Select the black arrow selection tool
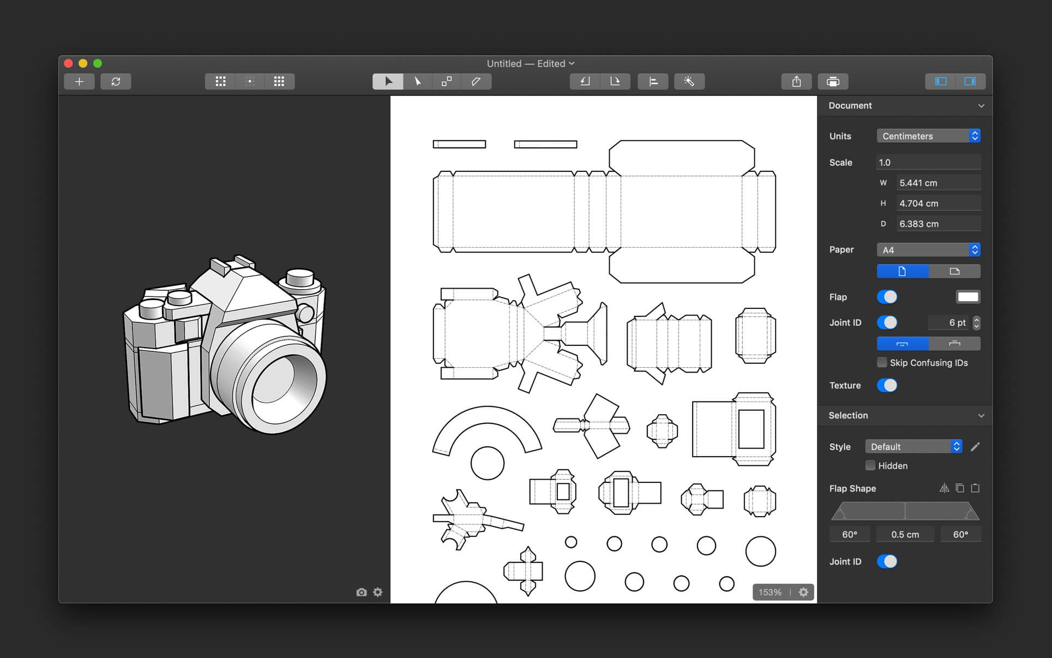This screenshot has height=658, width=1052. click(x=388, y=81)
